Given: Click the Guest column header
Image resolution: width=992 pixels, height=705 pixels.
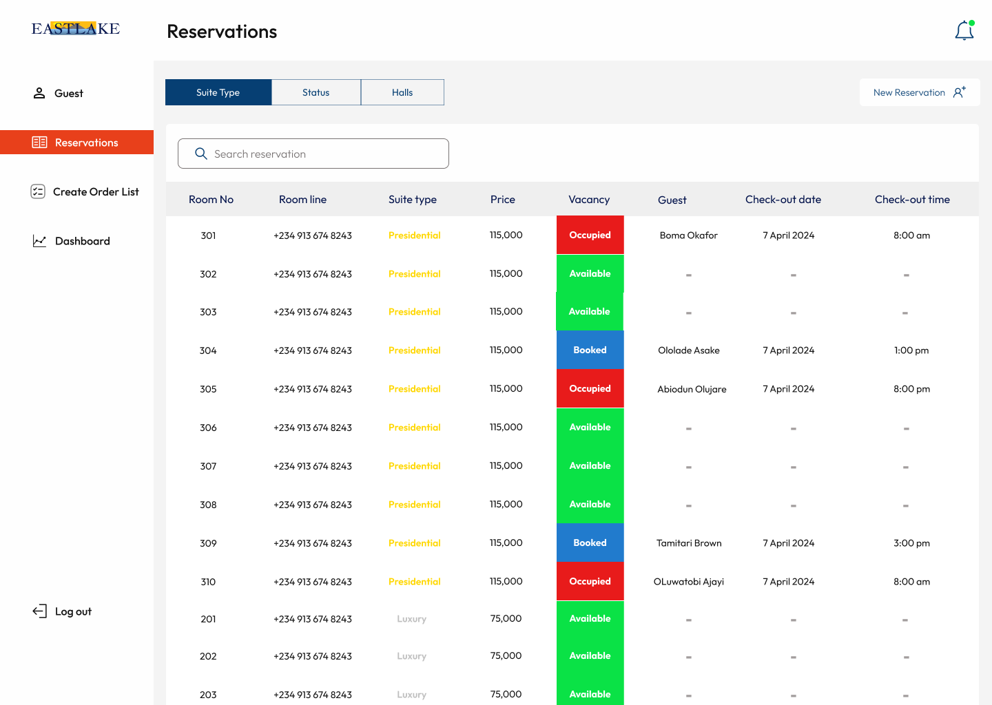Looking at the screenshot, I should (672, 200).
